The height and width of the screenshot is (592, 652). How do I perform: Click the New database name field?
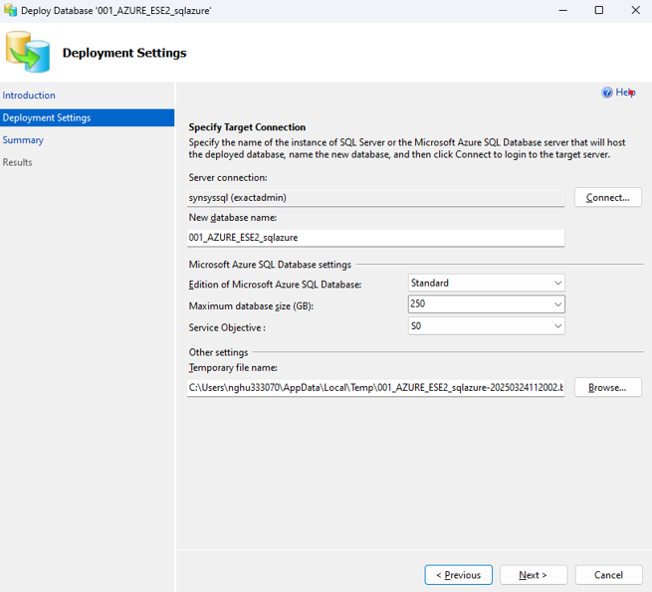pos(376,238)
